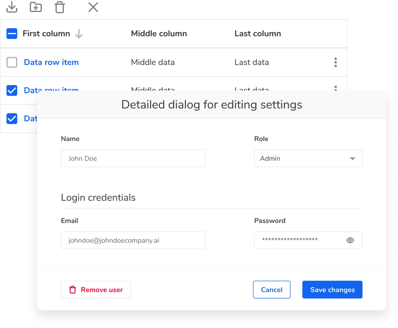The image size is (398, 328).
Task: Open the first Data row item link
Action: click(51, 62)
